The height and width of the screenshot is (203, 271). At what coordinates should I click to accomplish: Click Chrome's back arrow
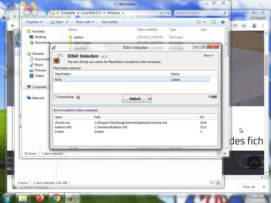coord(13,26)
